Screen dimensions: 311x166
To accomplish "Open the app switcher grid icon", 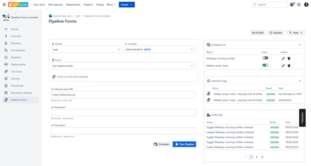I will pos(4,5).
